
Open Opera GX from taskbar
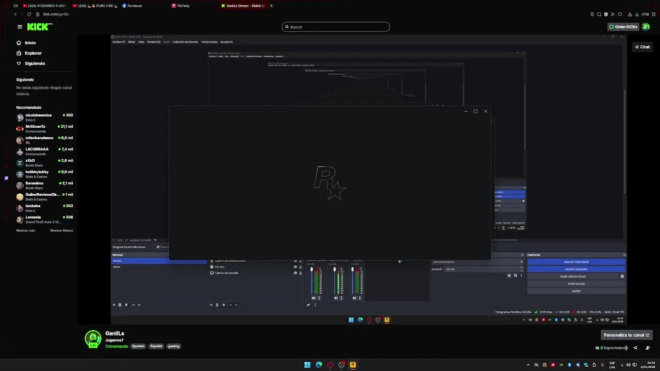tap(330, 365)
